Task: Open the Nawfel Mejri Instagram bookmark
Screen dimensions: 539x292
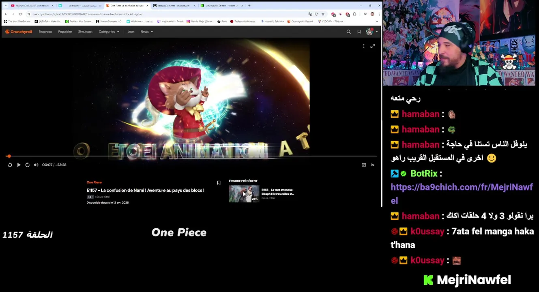Action: pos(200,21)
